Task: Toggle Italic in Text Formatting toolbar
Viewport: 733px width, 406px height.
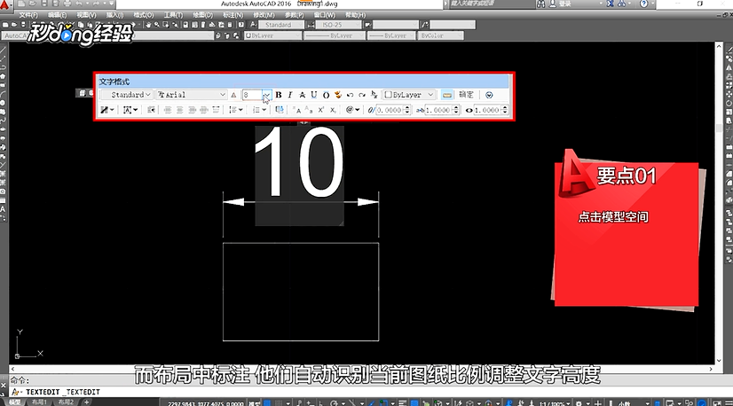Action: pos(290,95)
